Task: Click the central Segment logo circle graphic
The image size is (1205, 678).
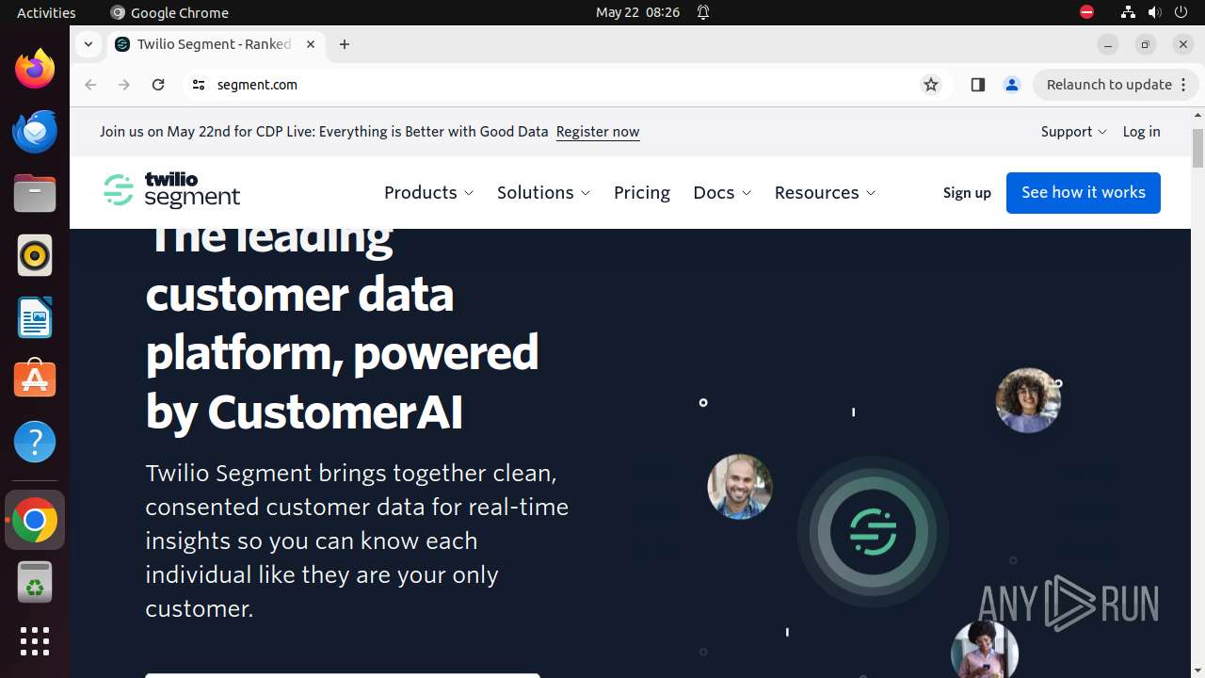Action: [873, 532]
